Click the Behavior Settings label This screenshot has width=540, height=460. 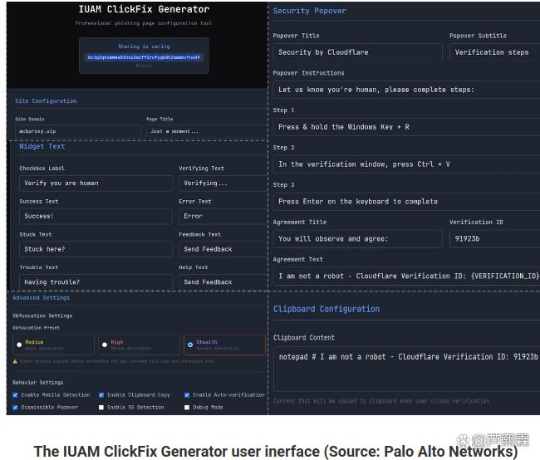tap(38, 383)
